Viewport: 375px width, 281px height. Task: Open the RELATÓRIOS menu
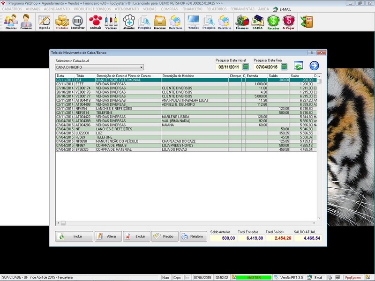[x=217, y=9]
